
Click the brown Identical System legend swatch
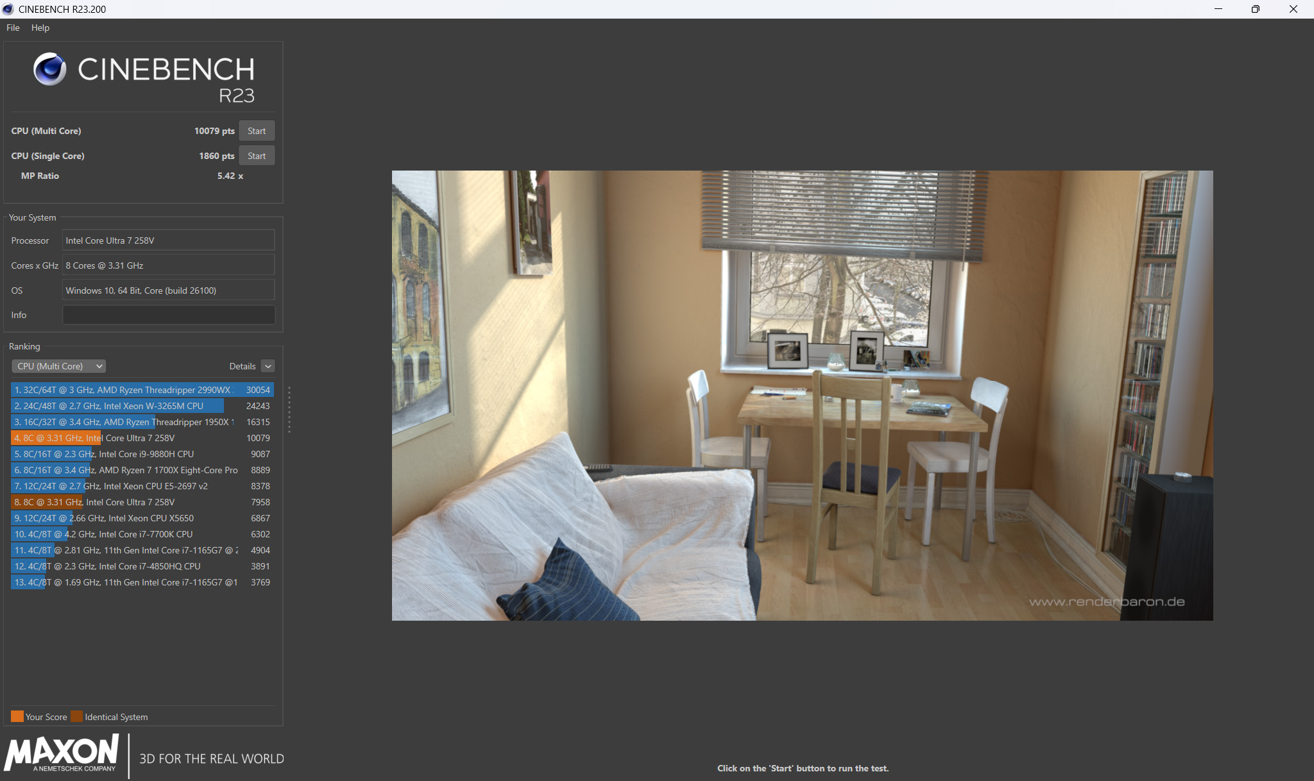[x=76, y=716]
